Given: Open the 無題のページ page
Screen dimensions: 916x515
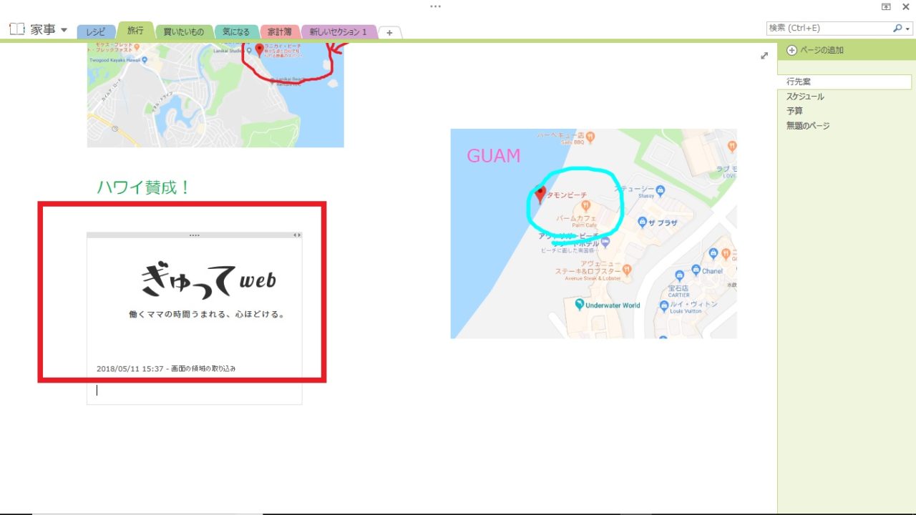Looking at the screenshot, I should point(808,126).
